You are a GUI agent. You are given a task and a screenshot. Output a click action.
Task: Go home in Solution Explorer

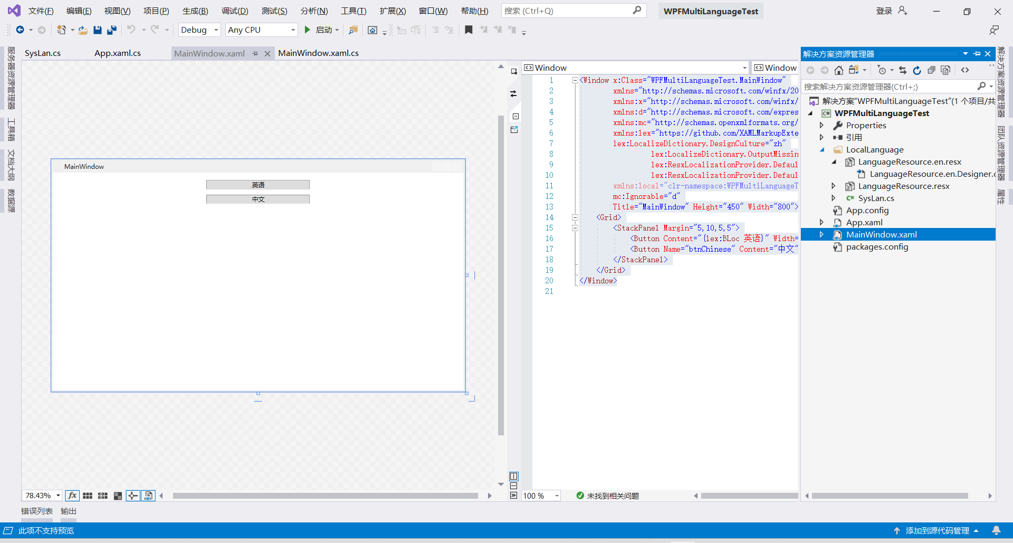click(x=839, y=70)
